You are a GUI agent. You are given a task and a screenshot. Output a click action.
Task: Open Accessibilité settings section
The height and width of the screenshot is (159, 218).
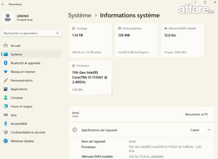coord(19,124)
